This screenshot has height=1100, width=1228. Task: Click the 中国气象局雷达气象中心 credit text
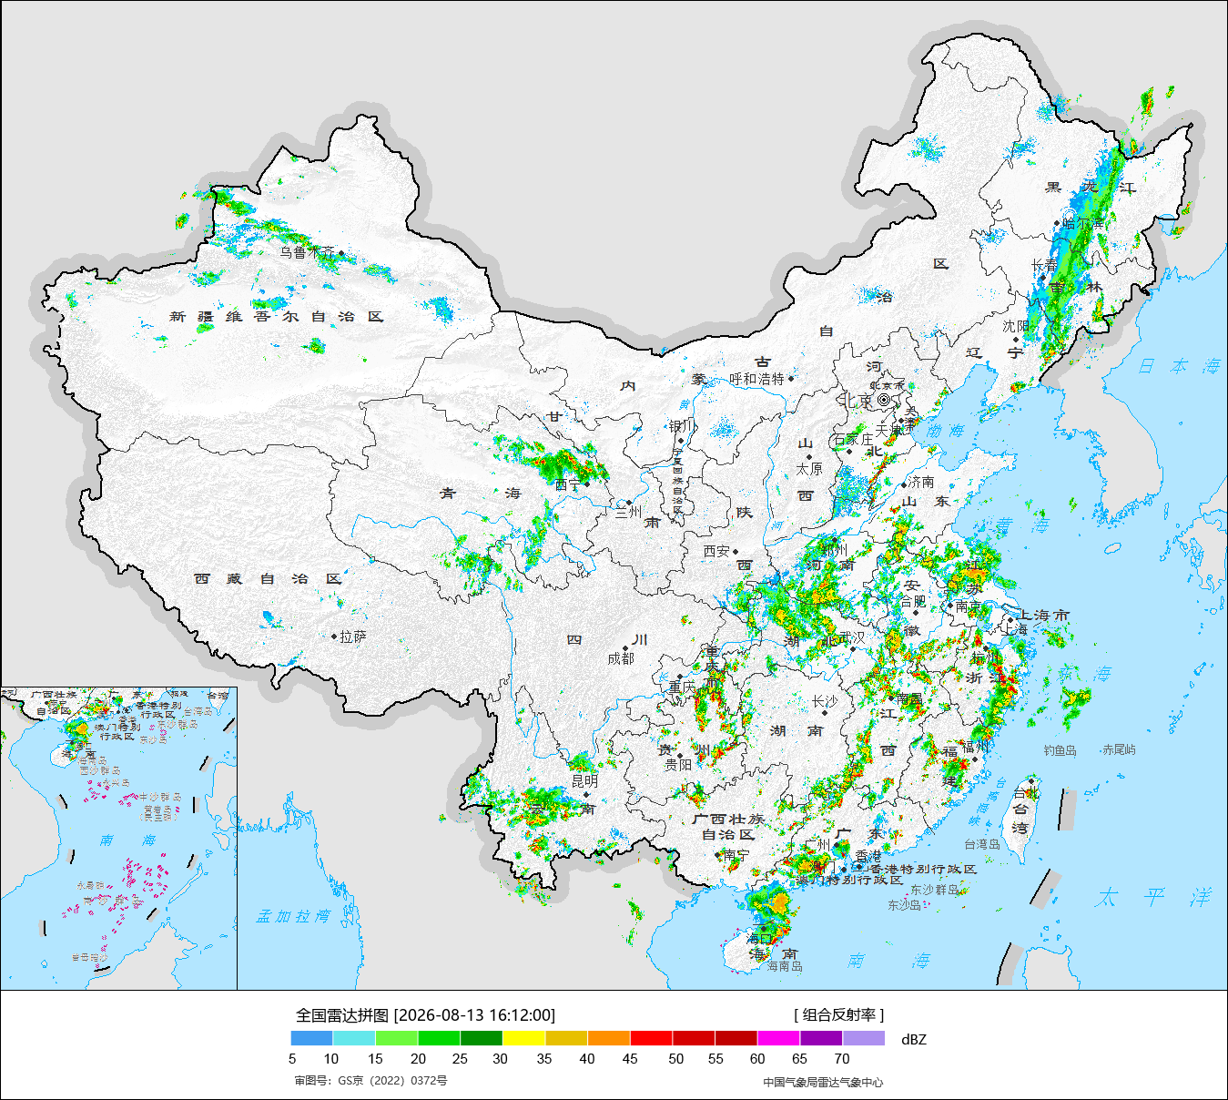823,1082
